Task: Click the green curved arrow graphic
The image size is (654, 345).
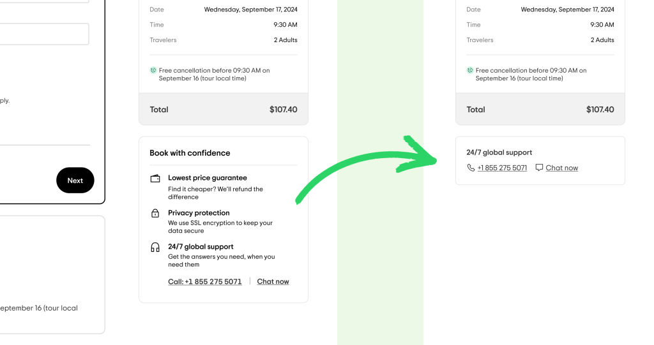Action: (367, 167)
